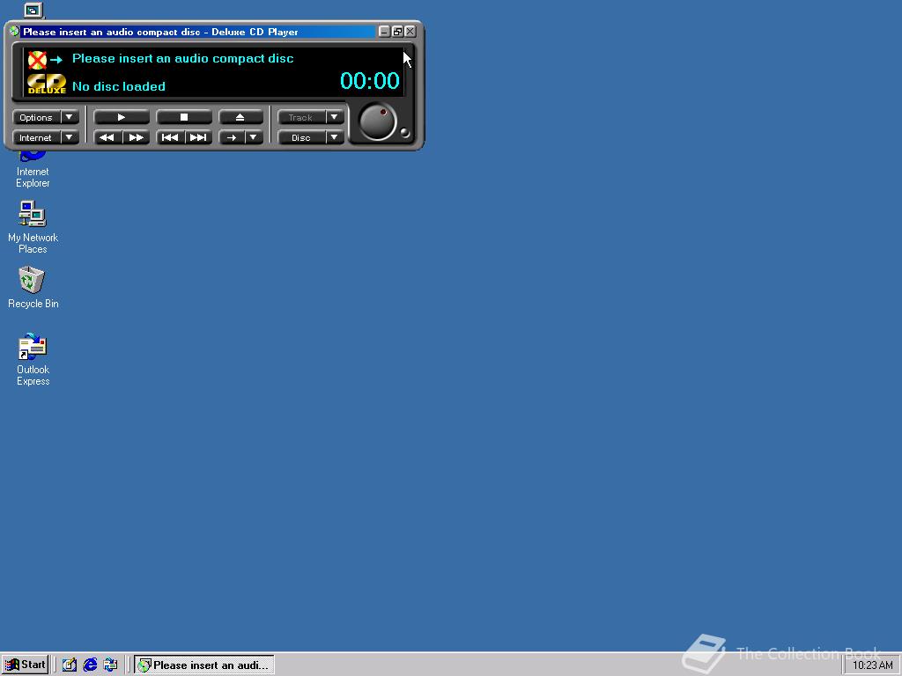The height and width of the screenshot is (676, 902).
Task: Expand the Internet dropdown arrow
Action: pos(70,137)
